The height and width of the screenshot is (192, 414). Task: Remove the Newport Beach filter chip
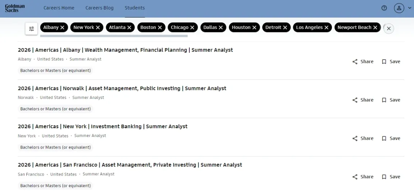pos(375,27)
